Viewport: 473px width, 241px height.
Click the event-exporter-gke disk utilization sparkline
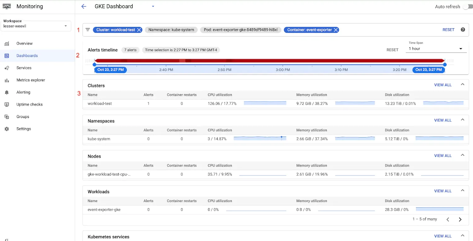point(440,209)
